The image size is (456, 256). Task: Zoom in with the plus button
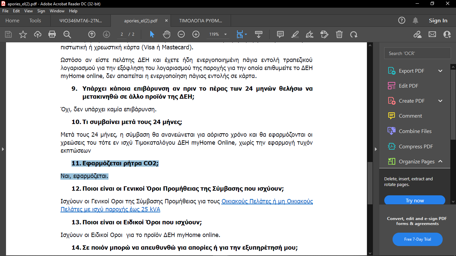196,34
